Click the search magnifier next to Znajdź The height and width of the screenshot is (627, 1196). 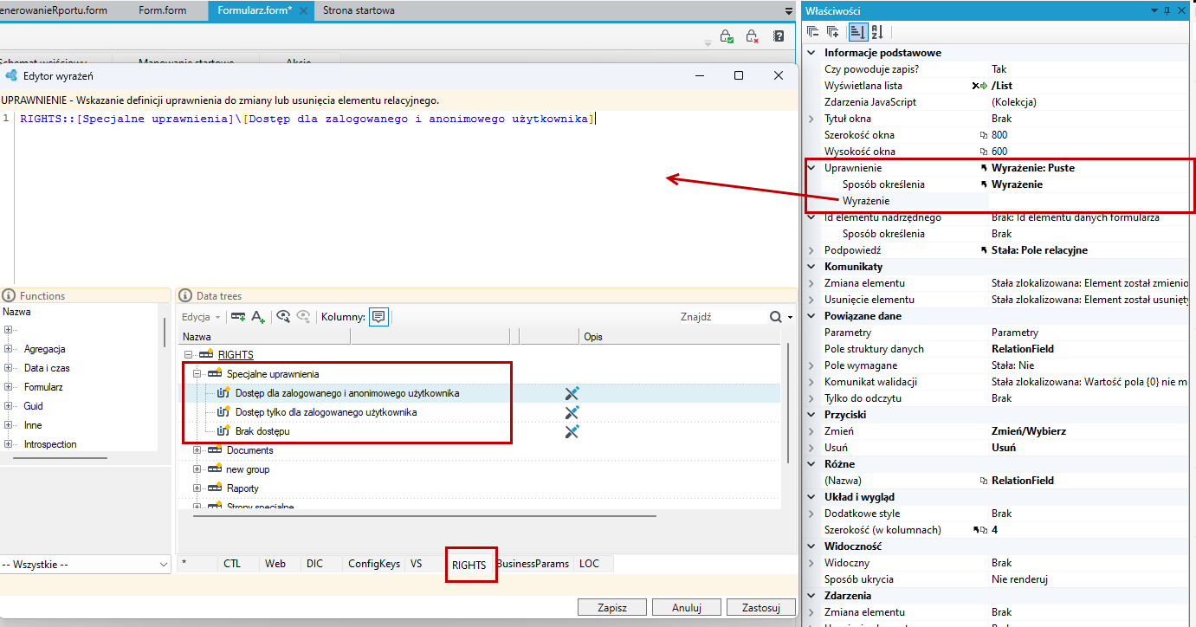[776, 317]
